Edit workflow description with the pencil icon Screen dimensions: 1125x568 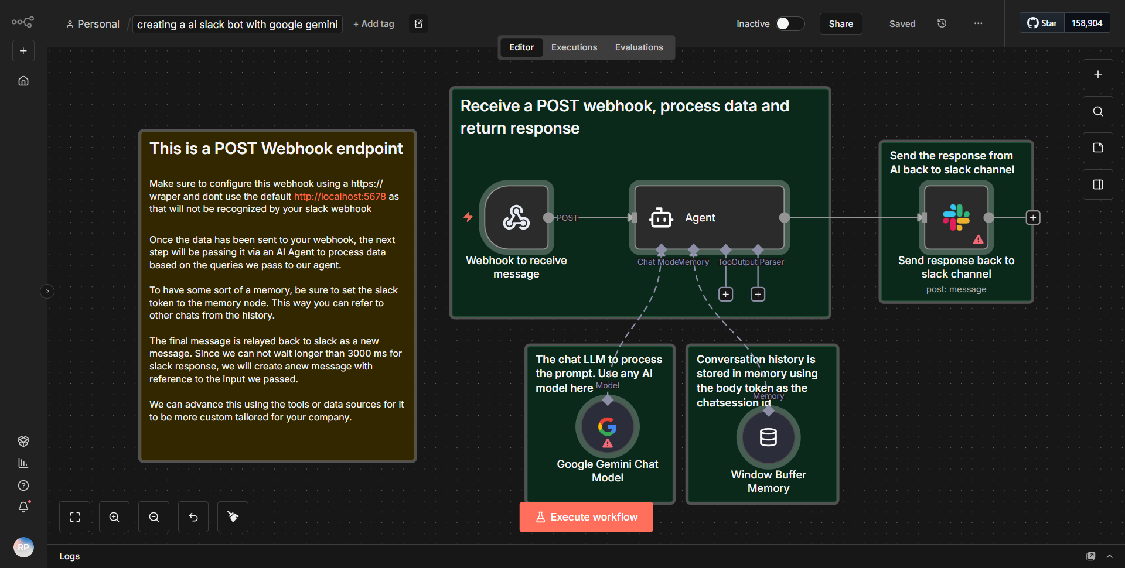(x=418, y=24)
